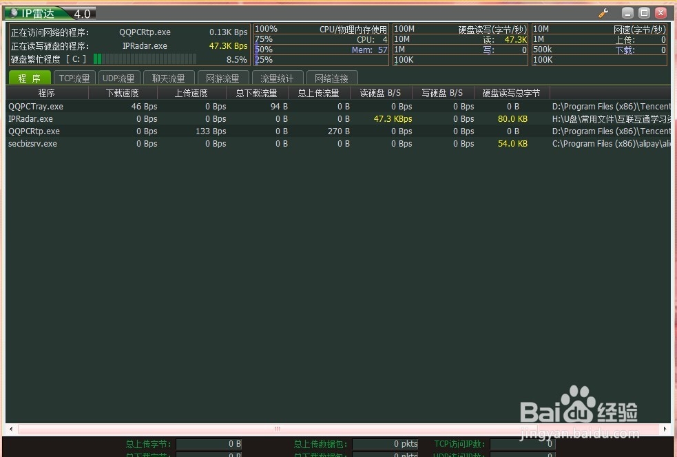Sort by the 硬盘读写总字节 column header
Image resolution: width=677 pixels, height=457 pixels.
pos(512,93)
